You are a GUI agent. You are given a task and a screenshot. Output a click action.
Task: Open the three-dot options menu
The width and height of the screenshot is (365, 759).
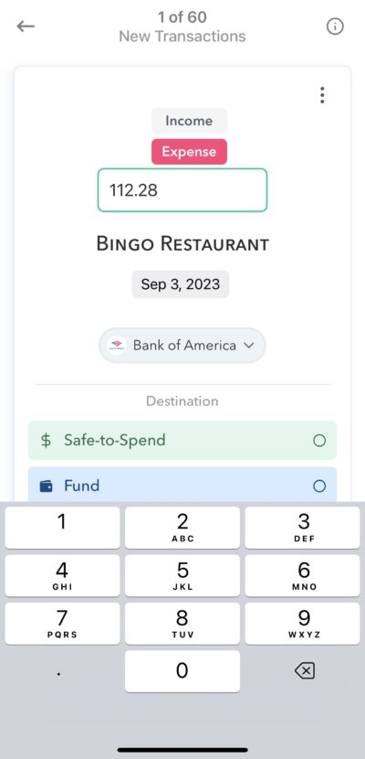coord(322,95)
